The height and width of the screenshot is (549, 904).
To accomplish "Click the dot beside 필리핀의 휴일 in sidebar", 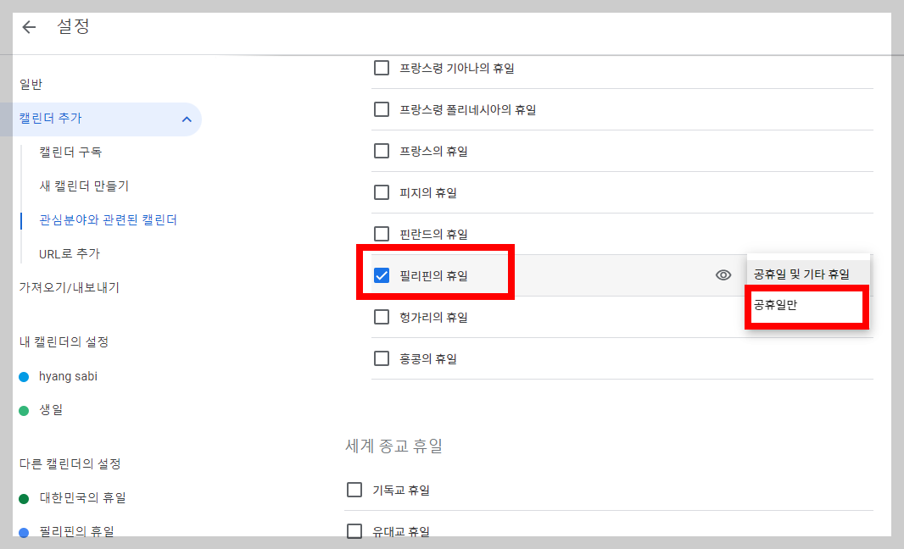I will pyautogui.click(x=22, y=531).
